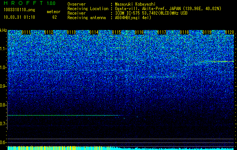Click the meteor label
The height and width of the screenshot is (150, 237).
[x=54, y=12]
